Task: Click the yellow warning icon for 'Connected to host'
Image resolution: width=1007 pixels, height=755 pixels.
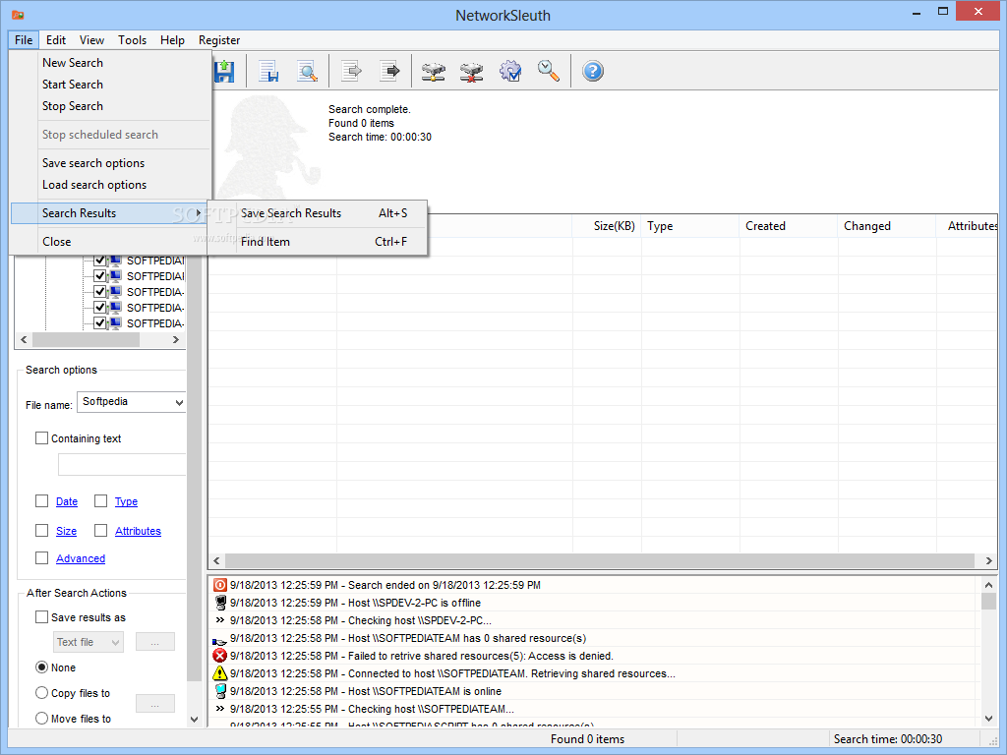Action: click(x=220, y=673)
